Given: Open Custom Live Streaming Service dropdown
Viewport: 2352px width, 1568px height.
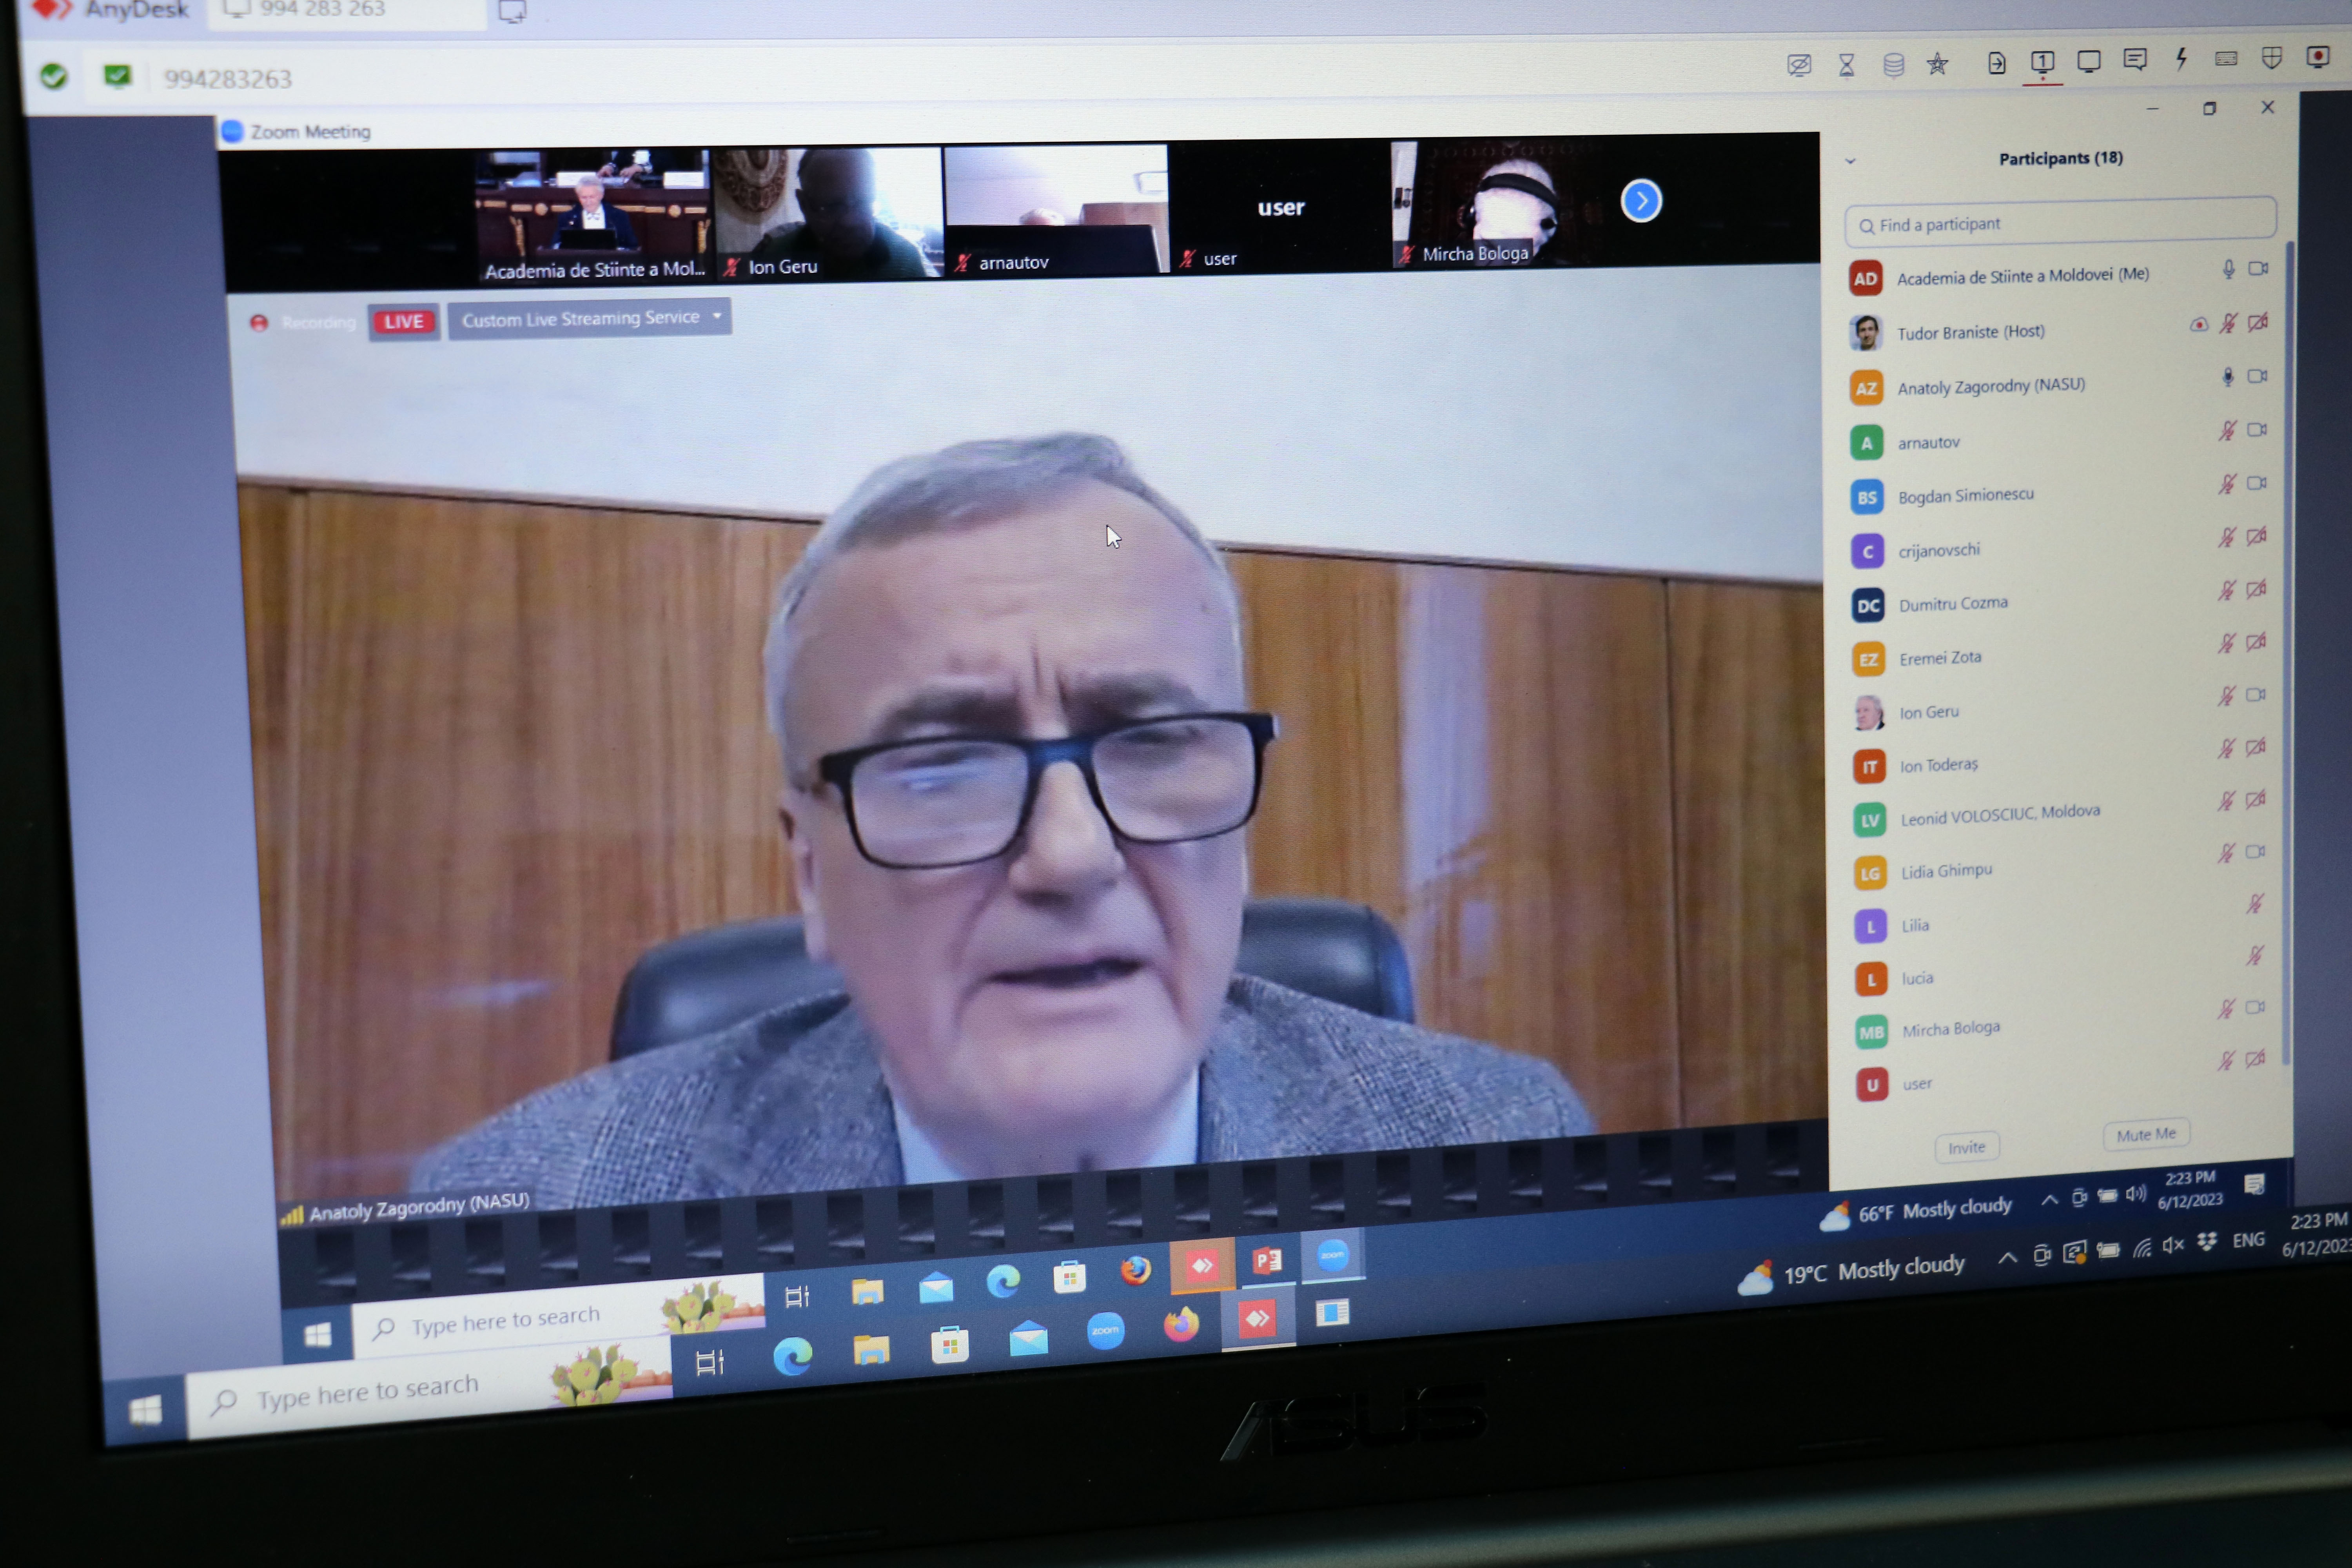Looking at the screenshot, I should pos(589,319).
